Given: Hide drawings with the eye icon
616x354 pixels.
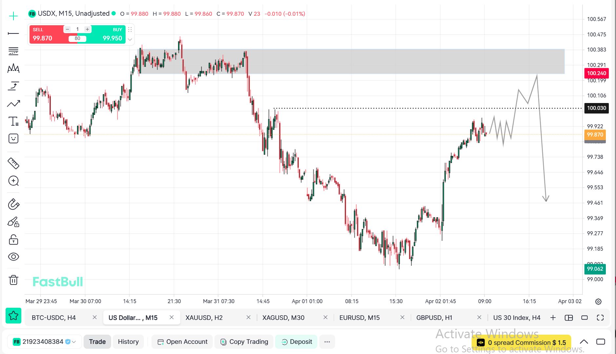Looking at the screenshot, I should click(x=13, y=257).
